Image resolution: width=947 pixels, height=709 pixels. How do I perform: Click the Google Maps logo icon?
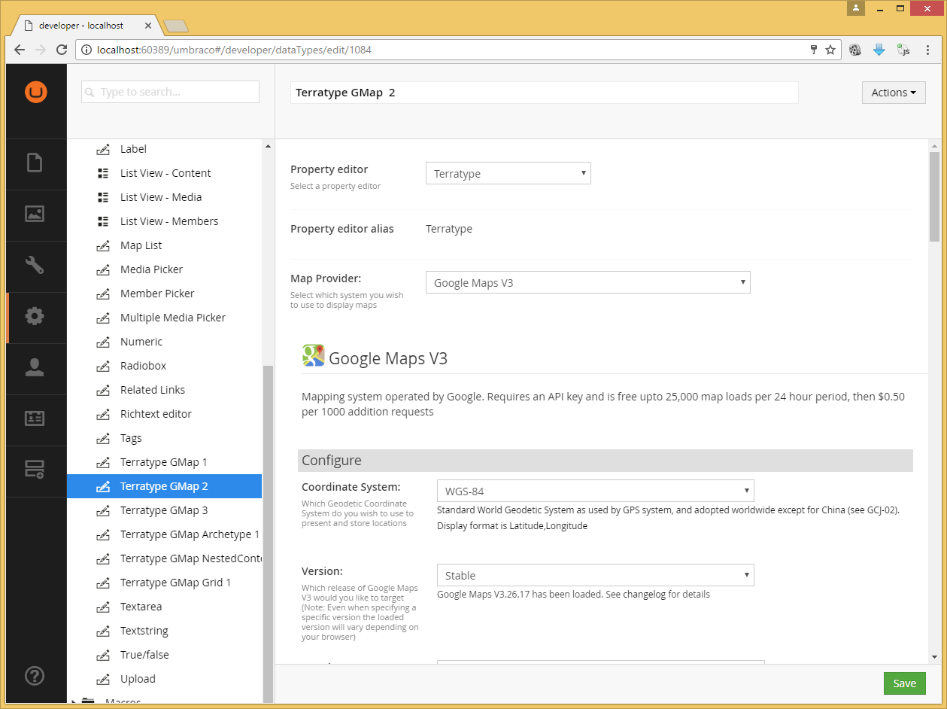(313, 356)
